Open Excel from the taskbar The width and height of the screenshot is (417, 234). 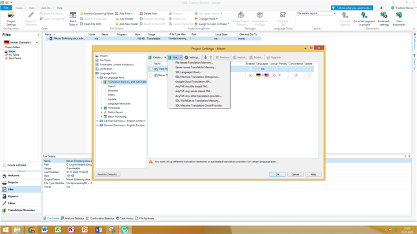(58, 229)
